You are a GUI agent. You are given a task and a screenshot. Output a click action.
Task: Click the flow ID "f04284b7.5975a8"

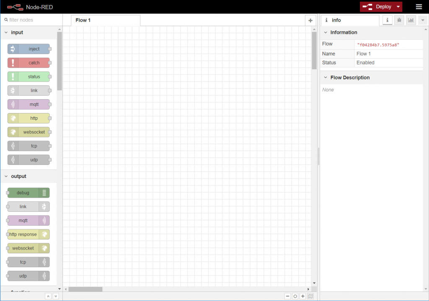[378, 45]
